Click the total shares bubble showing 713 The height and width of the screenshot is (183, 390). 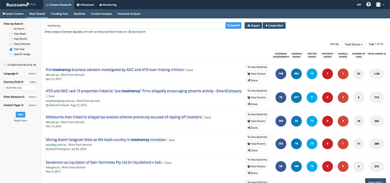(x=377, y=97)
